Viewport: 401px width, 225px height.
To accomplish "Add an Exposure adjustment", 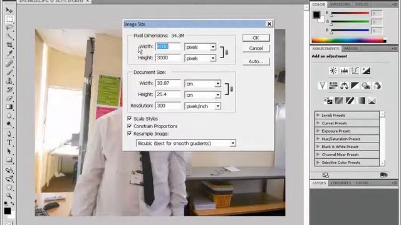I will point(366,71).
